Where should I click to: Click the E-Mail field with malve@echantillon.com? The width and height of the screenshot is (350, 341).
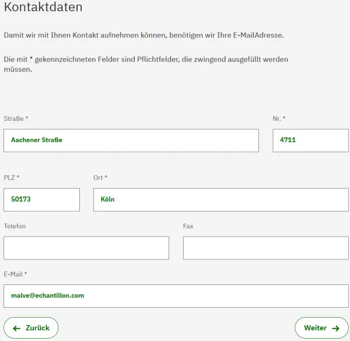176,295
